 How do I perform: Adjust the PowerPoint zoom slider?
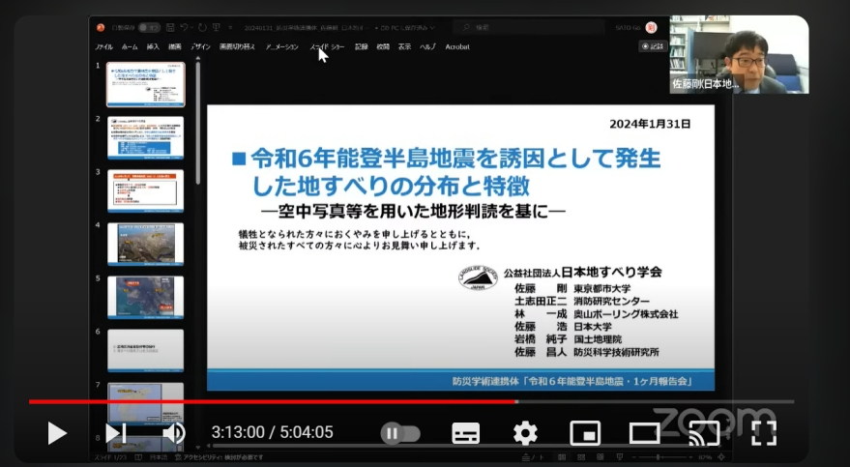[x=659, y=457]
